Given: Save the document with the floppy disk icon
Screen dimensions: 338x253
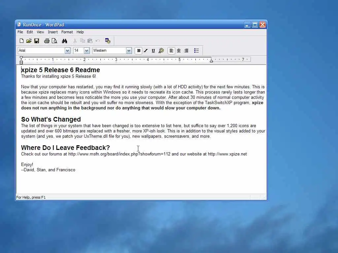Looking at the screenshot, I should click(x=37, y=41).
